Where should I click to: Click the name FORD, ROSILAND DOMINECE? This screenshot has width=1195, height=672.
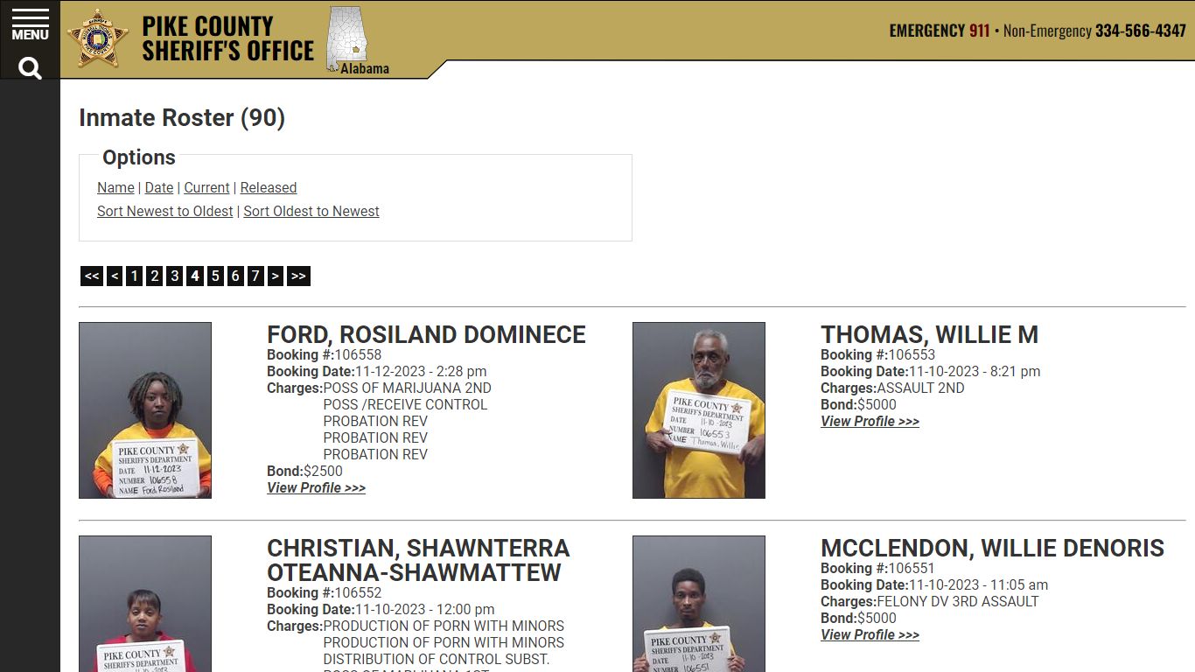(x=426, y=334)
